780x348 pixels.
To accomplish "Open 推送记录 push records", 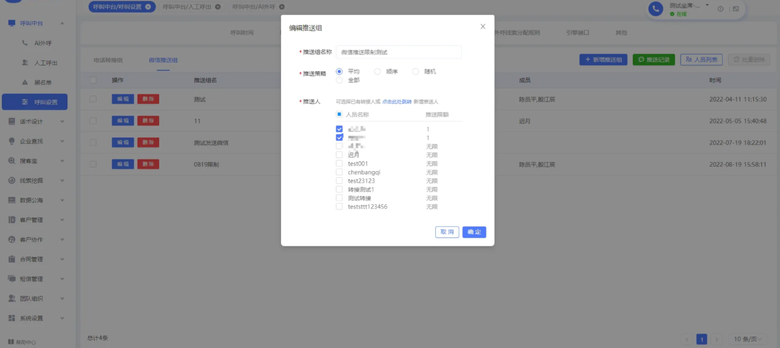I will (x=653, y=60).
